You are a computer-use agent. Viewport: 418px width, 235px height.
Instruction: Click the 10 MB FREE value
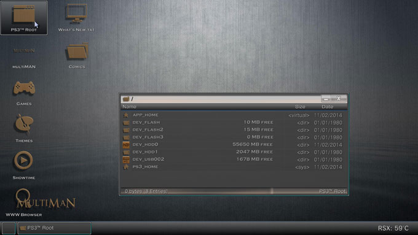pos(258,123)
